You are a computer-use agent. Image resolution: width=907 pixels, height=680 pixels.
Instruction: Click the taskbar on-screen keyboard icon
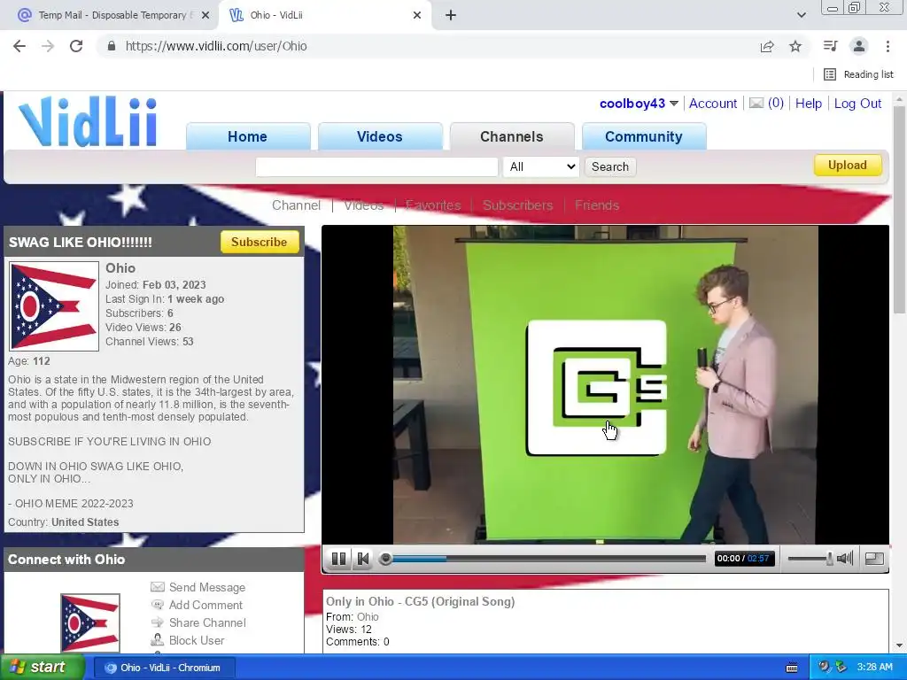click(x=792, y=668)
